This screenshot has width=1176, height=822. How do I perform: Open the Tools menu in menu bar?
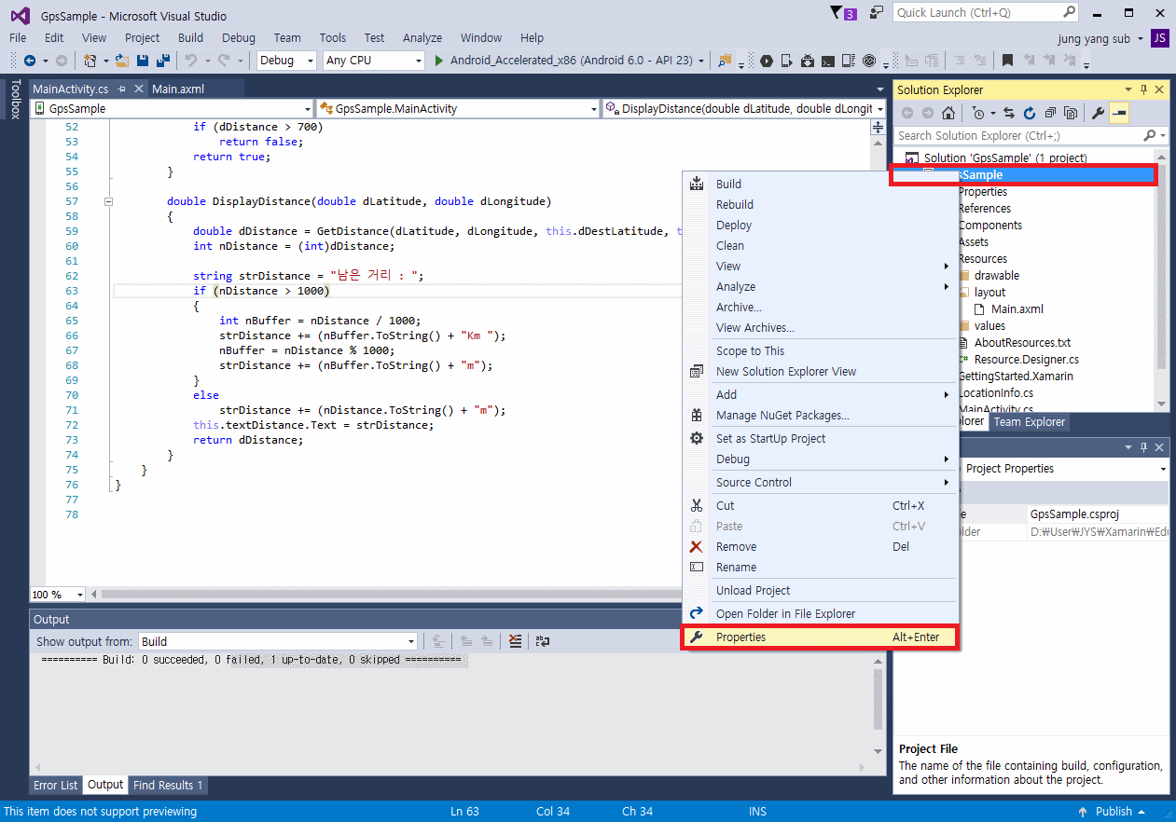pos(333,38)
